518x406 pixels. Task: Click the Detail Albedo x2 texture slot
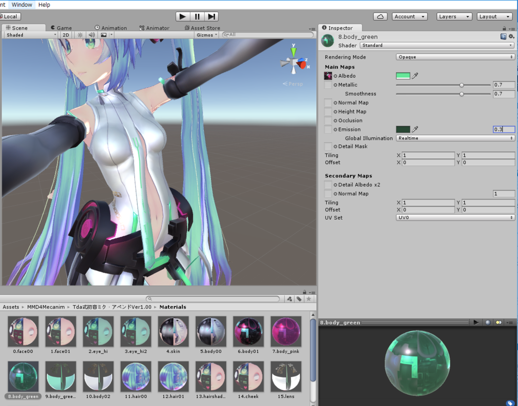pos(328,185)
